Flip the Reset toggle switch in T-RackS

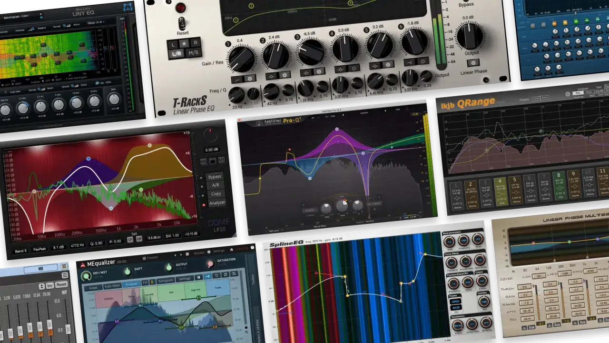(x=181, y=23)
